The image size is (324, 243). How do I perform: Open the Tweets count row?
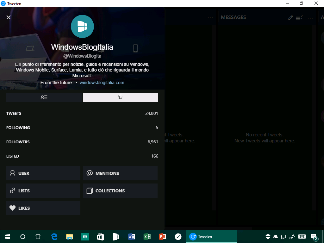click(82, 114)
